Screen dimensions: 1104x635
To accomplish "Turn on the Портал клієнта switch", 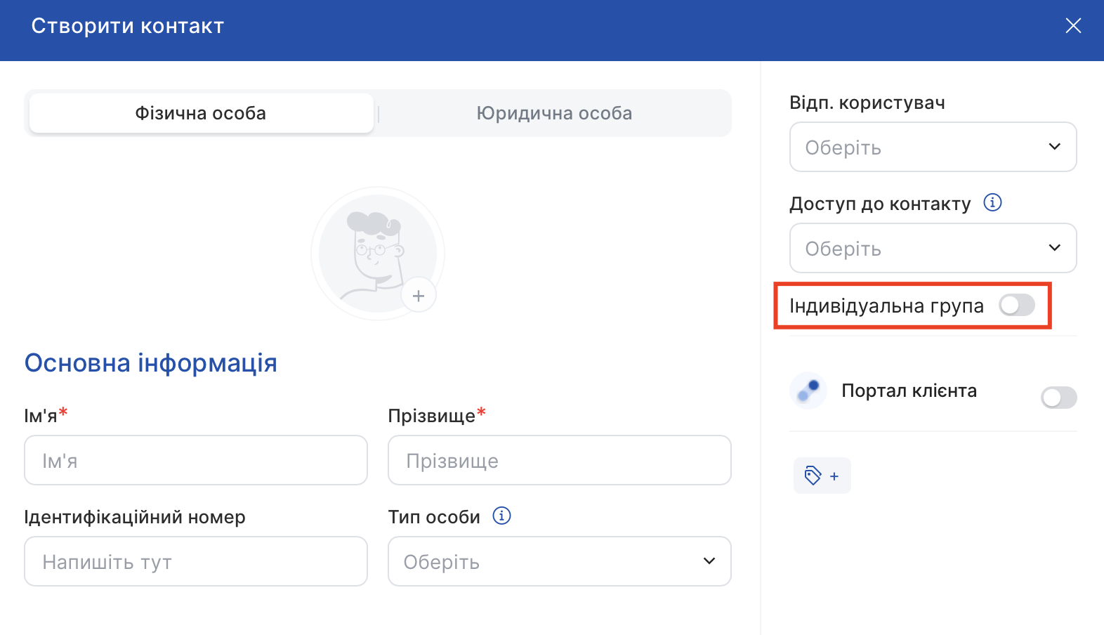I will click(x=1058, y=398).
